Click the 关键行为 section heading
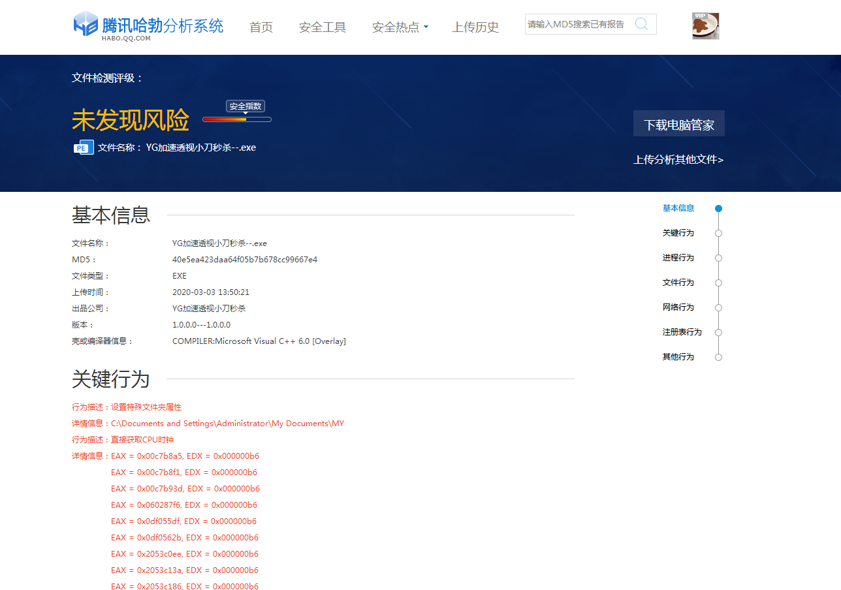Image resolution: width=841 pixels, height=590 pixels. click(x=111, y=379)
